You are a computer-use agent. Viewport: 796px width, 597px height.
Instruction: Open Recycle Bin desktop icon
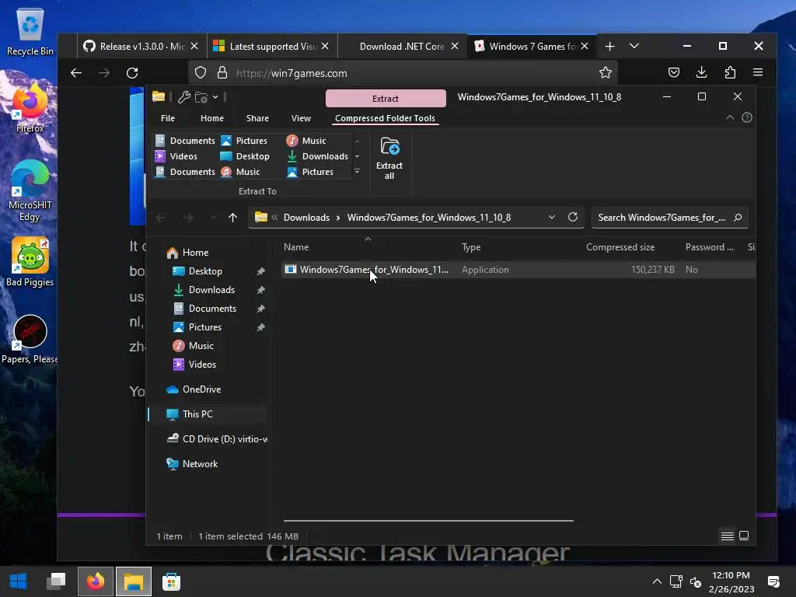30,31
